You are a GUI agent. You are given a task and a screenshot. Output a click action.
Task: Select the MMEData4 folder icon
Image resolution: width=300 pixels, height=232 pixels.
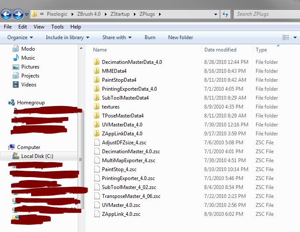click(96, 71)
